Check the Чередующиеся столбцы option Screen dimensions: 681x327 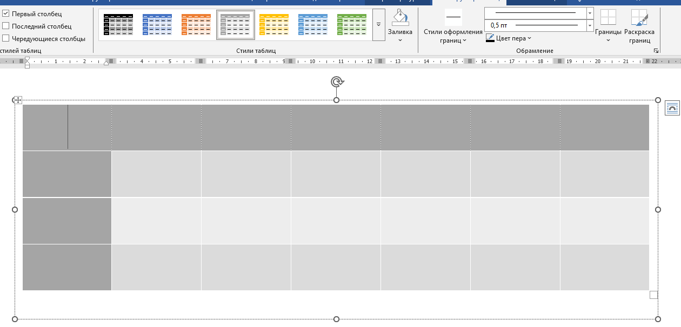(6, 38)
